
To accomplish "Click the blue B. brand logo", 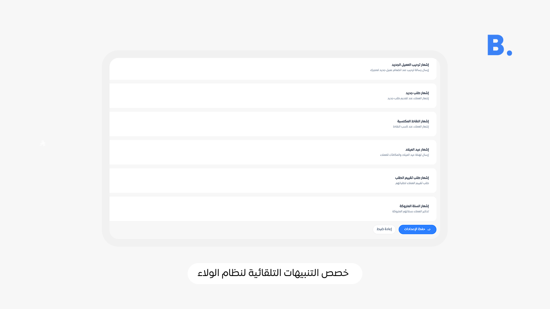I will [x=496, y=45].
